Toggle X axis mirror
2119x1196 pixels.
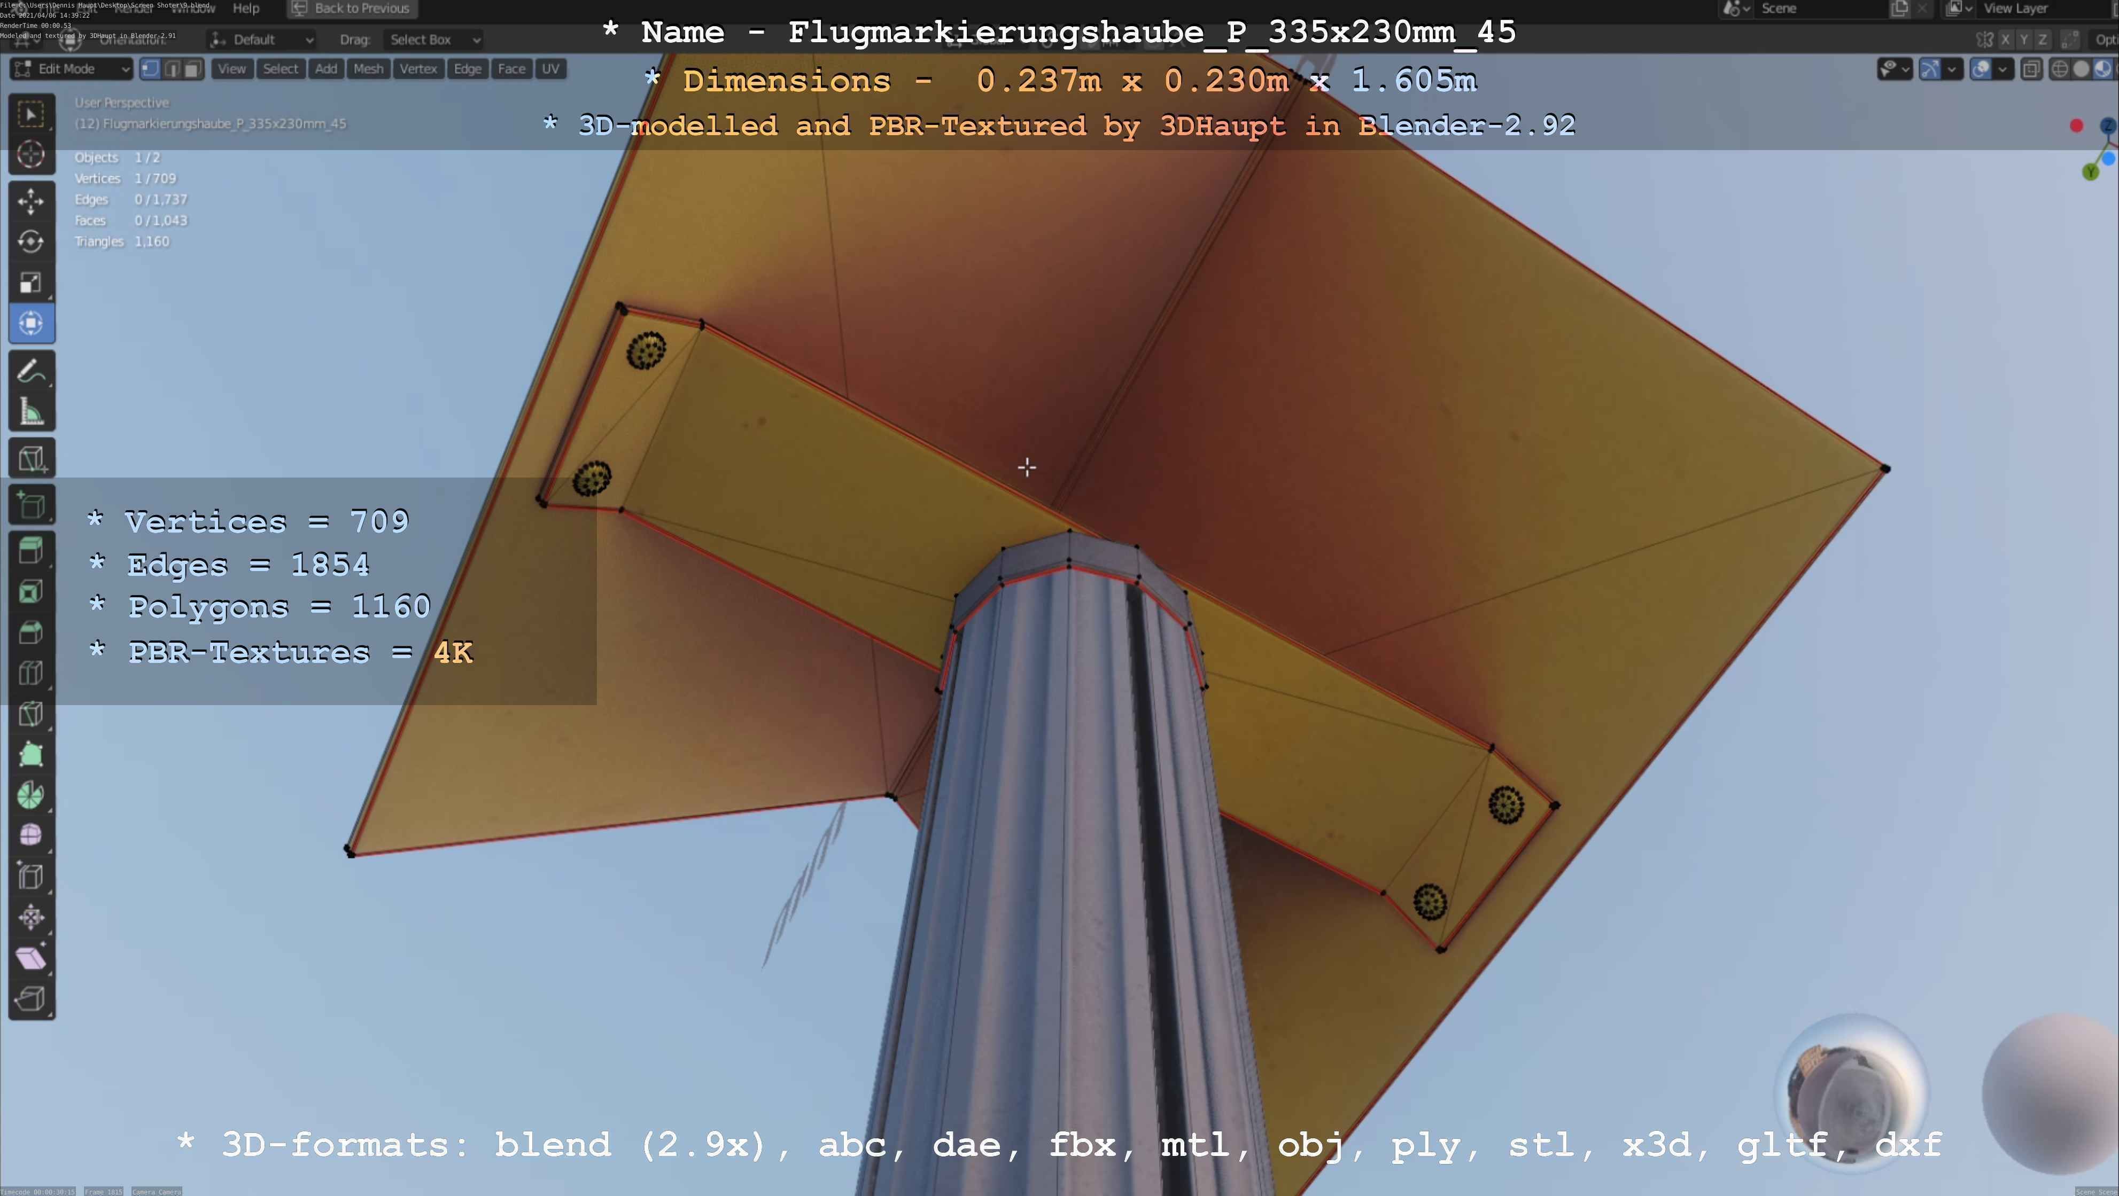[x=2006, y=40]
